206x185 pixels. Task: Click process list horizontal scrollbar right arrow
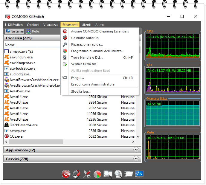click(133, 142)
